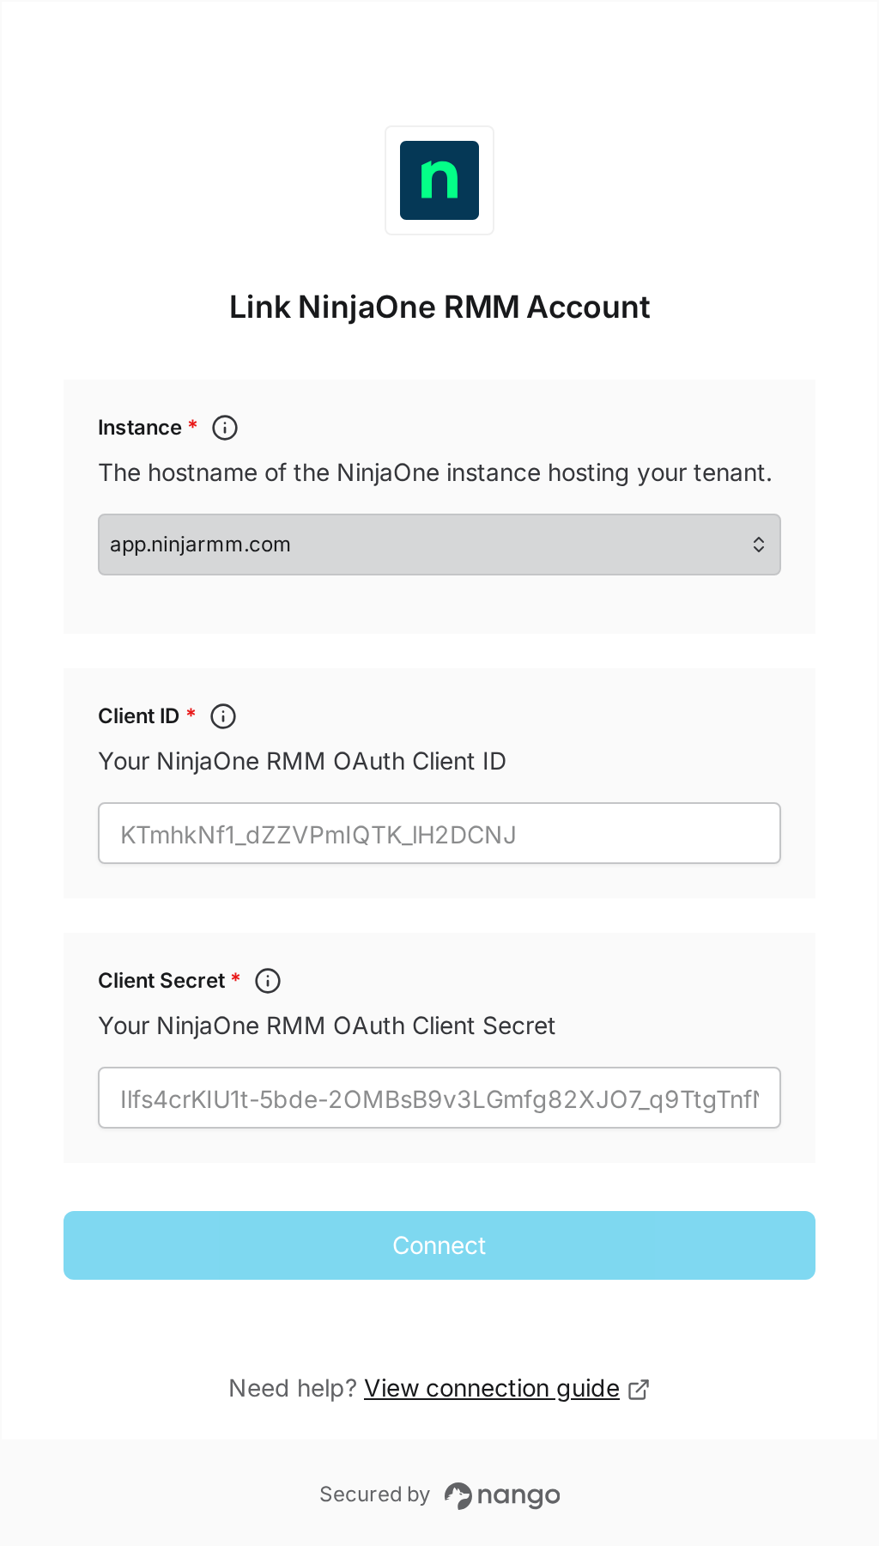The image size is (879, 1546).
Task: Click the Client ID info icon
Action: click(x=223, y=716)
